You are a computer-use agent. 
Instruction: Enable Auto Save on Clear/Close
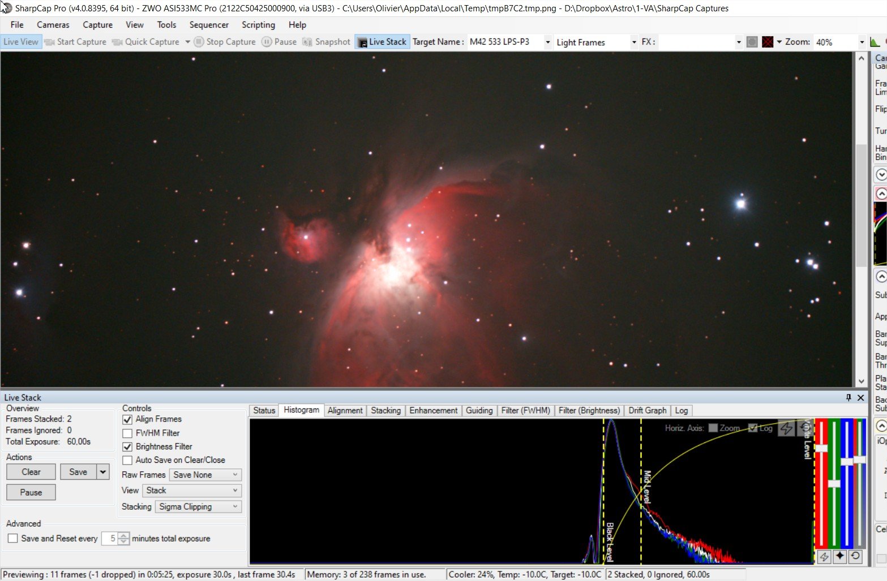coord(127,461)
